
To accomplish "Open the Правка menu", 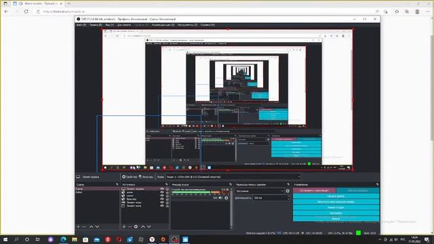I will (x=96, y=25).
